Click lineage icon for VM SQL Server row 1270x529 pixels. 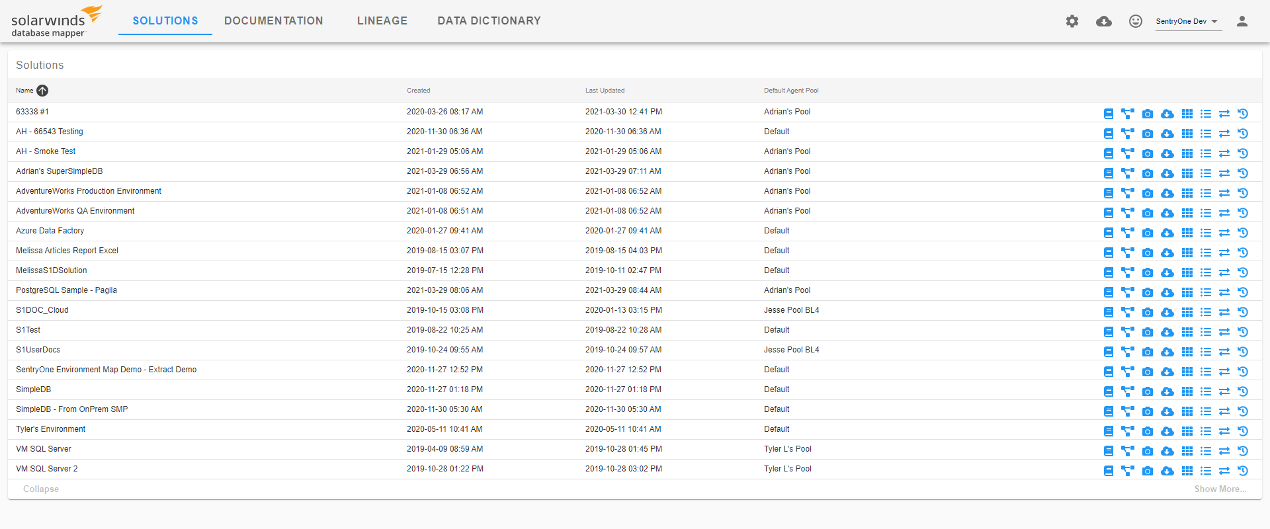(x=1128, y=451)
